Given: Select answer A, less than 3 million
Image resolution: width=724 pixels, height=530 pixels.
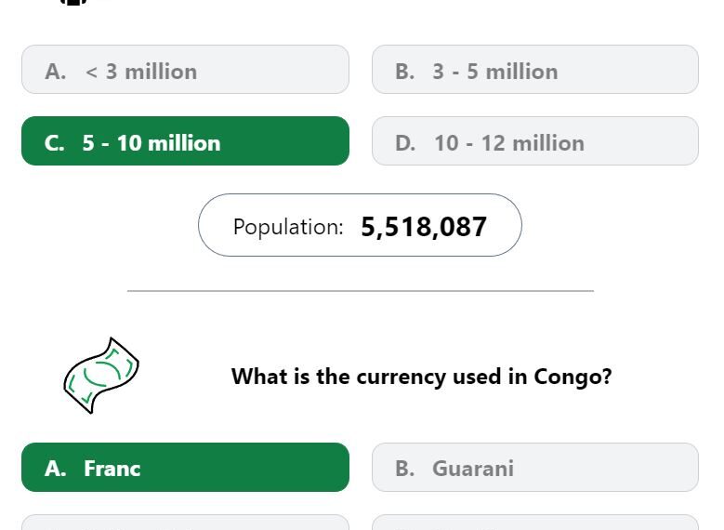Looking at the screenshot, I should pyautogui.click(x=185, y=70).
